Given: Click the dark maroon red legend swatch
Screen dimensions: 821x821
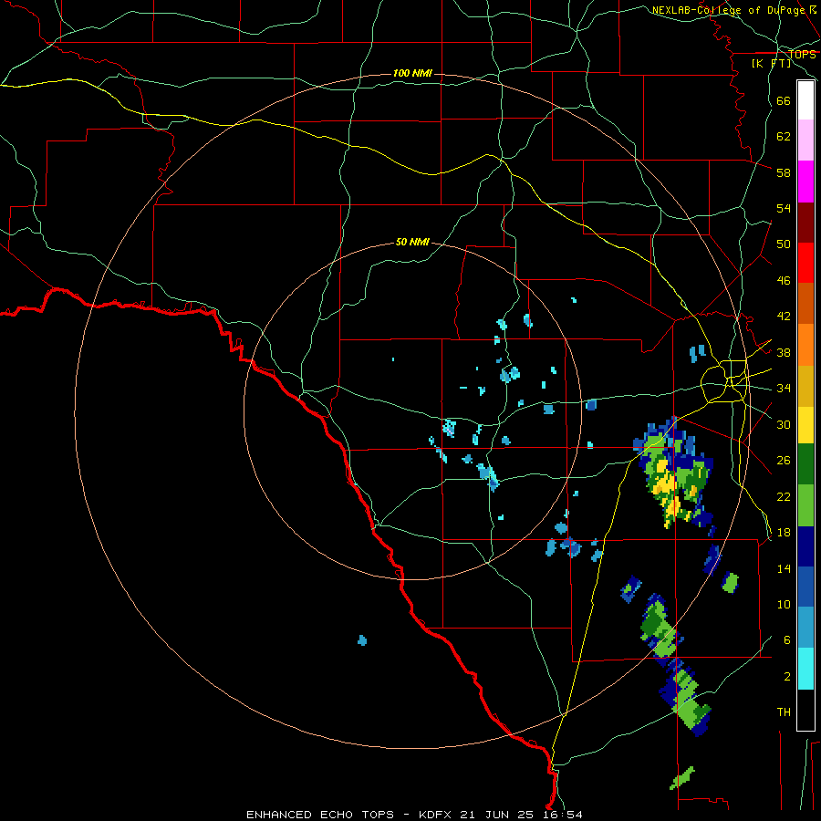Looking at the screenshot, I should (x=805, y=223).
